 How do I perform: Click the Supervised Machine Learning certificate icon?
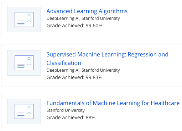[x=24, y=63]
